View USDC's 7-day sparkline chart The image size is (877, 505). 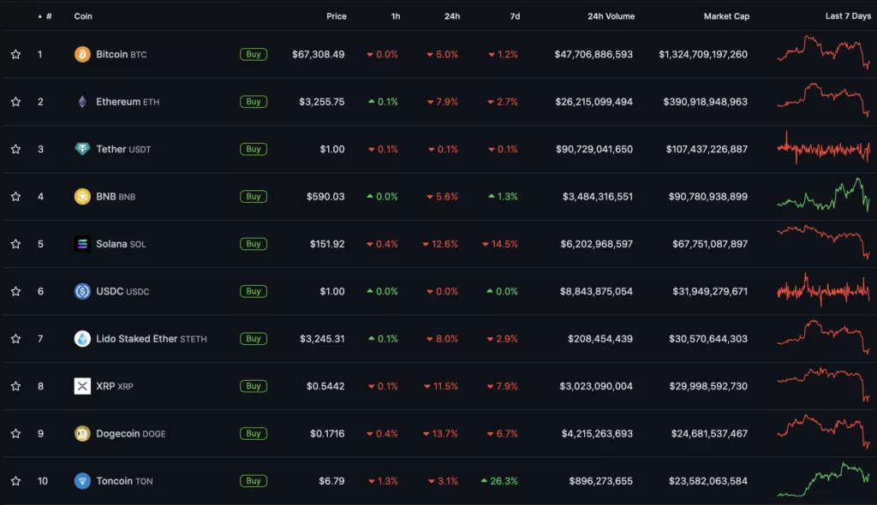coord(823,289)
